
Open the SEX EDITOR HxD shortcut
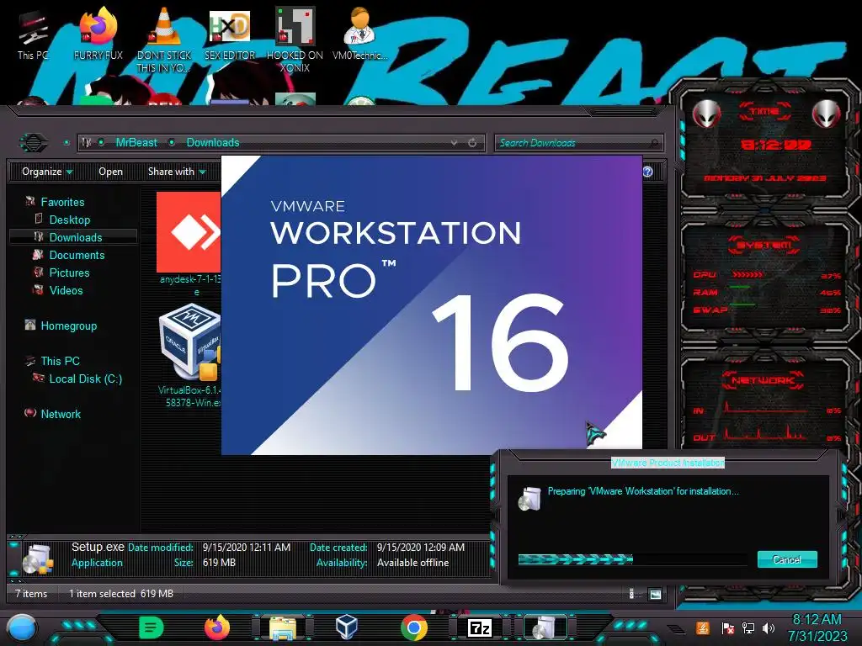[230, 34]
